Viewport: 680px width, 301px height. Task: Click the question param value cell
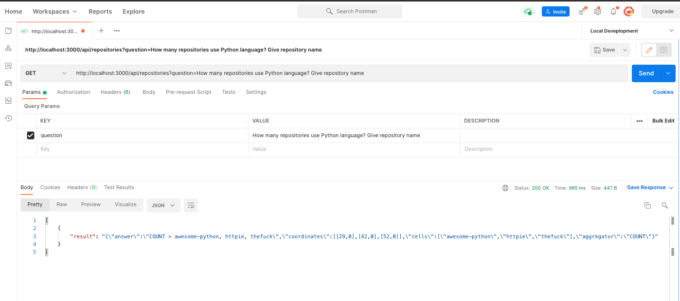(354, 135)
